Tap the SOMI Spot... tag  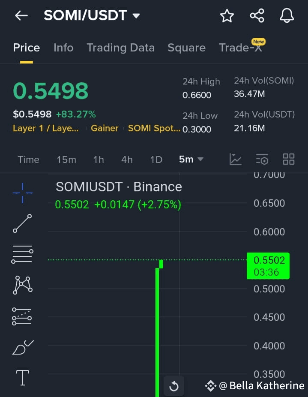tap(154, 128)
